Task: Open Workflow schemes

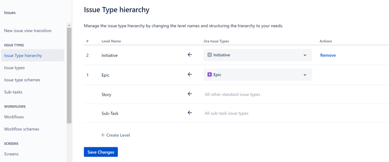Action: (x=21, y=129)
